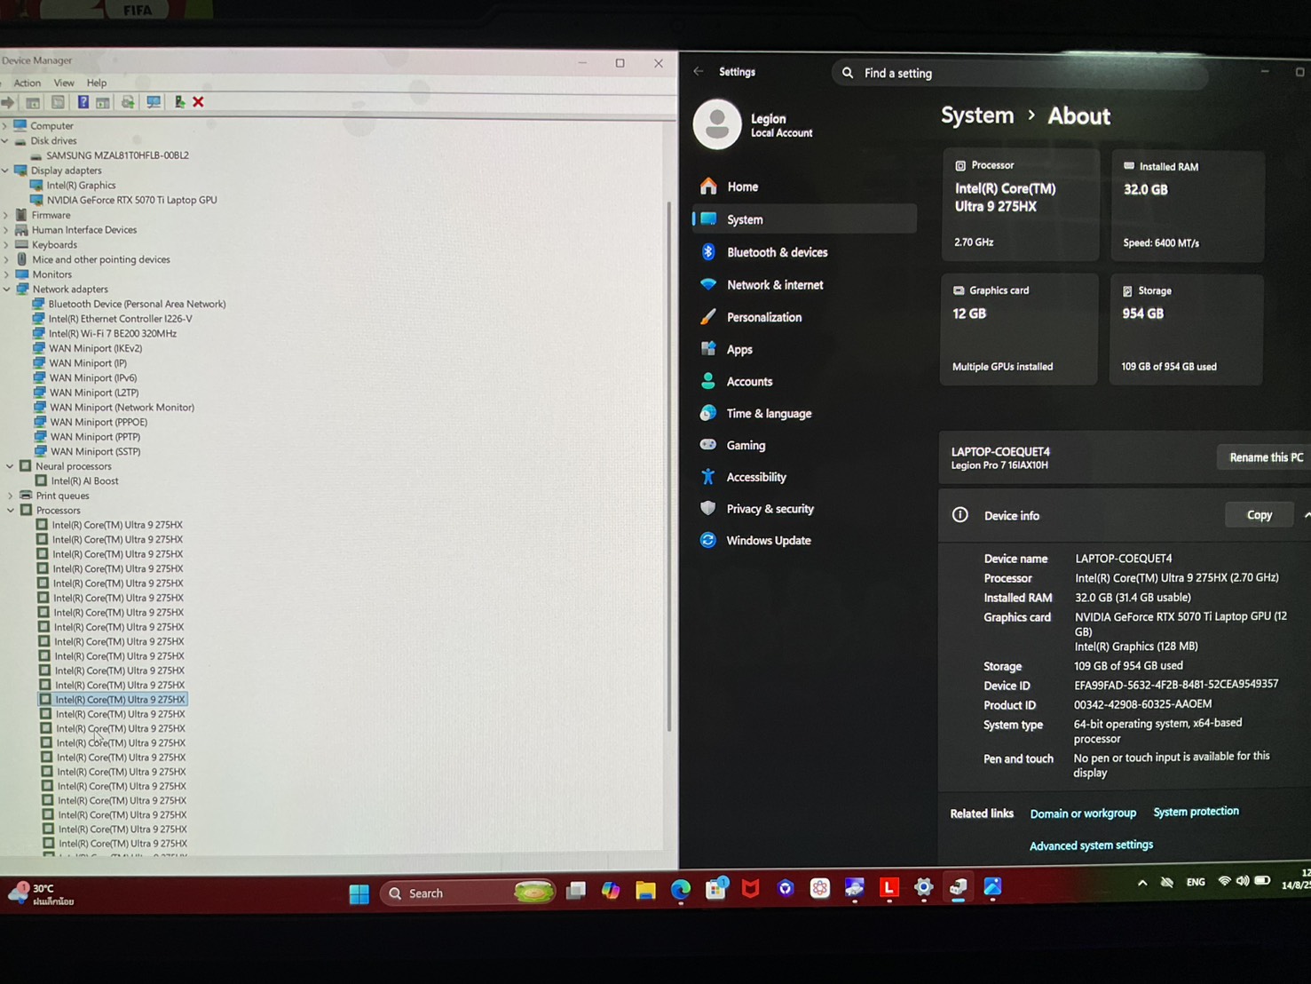Collapse the Processors node
The image size is (1311, 984).
pyautogui.click(x=11, y=511)
